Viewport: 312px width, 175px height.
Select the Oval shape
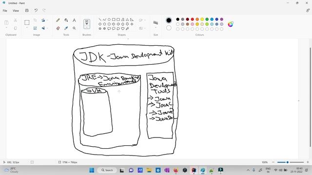coord(109,19)
